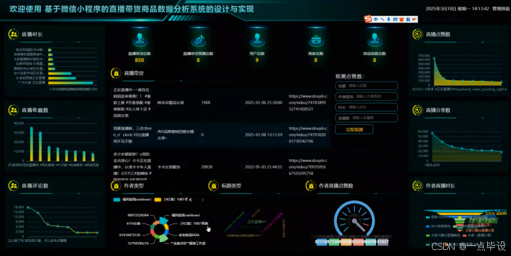
Task: Click the count 850 under 直播带货总数
Action: click(x=140, y=60)
